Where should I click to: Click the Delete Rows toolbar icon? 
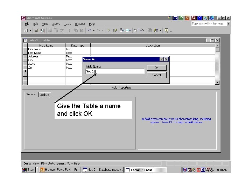(128, 30)
